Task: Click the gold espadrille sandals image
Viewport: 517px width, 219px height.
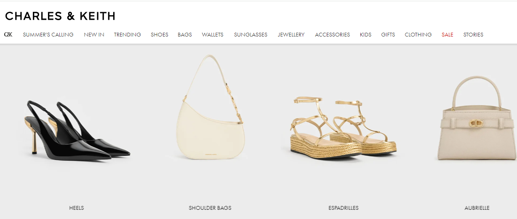Action: [x=344, y=127]
